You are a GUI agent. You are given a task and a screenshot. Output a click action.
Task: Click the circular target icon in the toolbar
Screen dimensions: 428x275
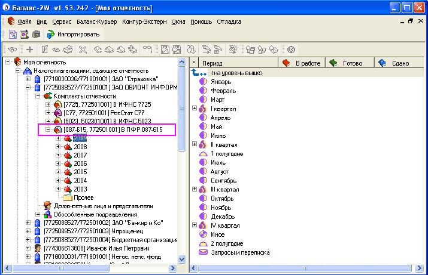pos(292,50)
